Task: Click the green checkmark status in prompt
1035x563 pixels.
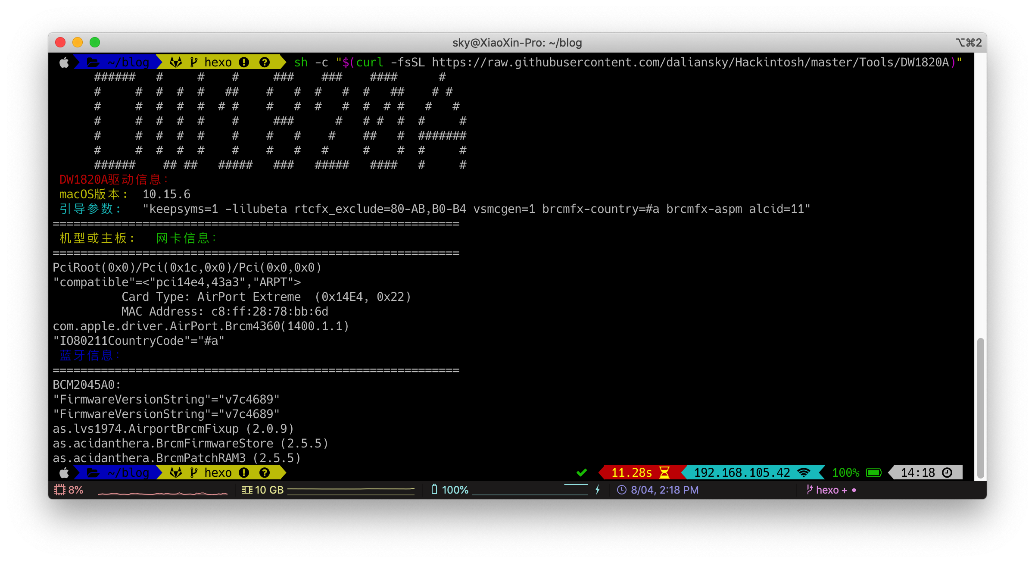Action: 582,473
